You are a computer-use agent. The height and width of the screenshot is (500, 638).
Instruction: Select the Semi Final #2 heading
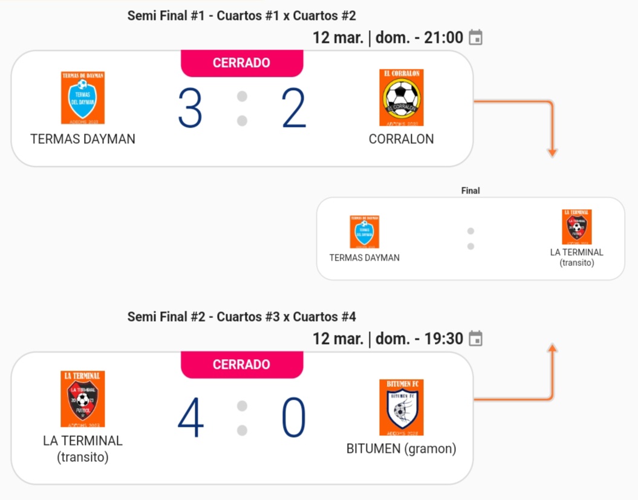coord(241,317)
